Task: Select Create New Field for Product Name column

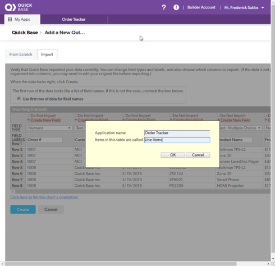Action: point(218,120)
